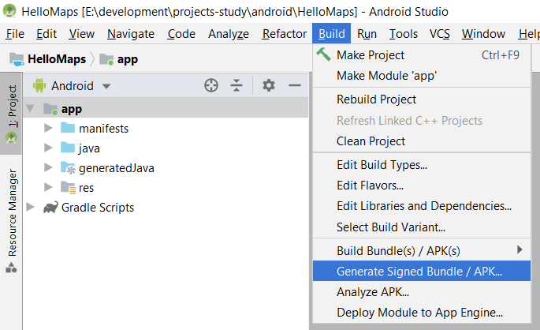Expand the manifests folder arrow
Viewport: 540px width, 330px height.
click(x=48, y=128)
